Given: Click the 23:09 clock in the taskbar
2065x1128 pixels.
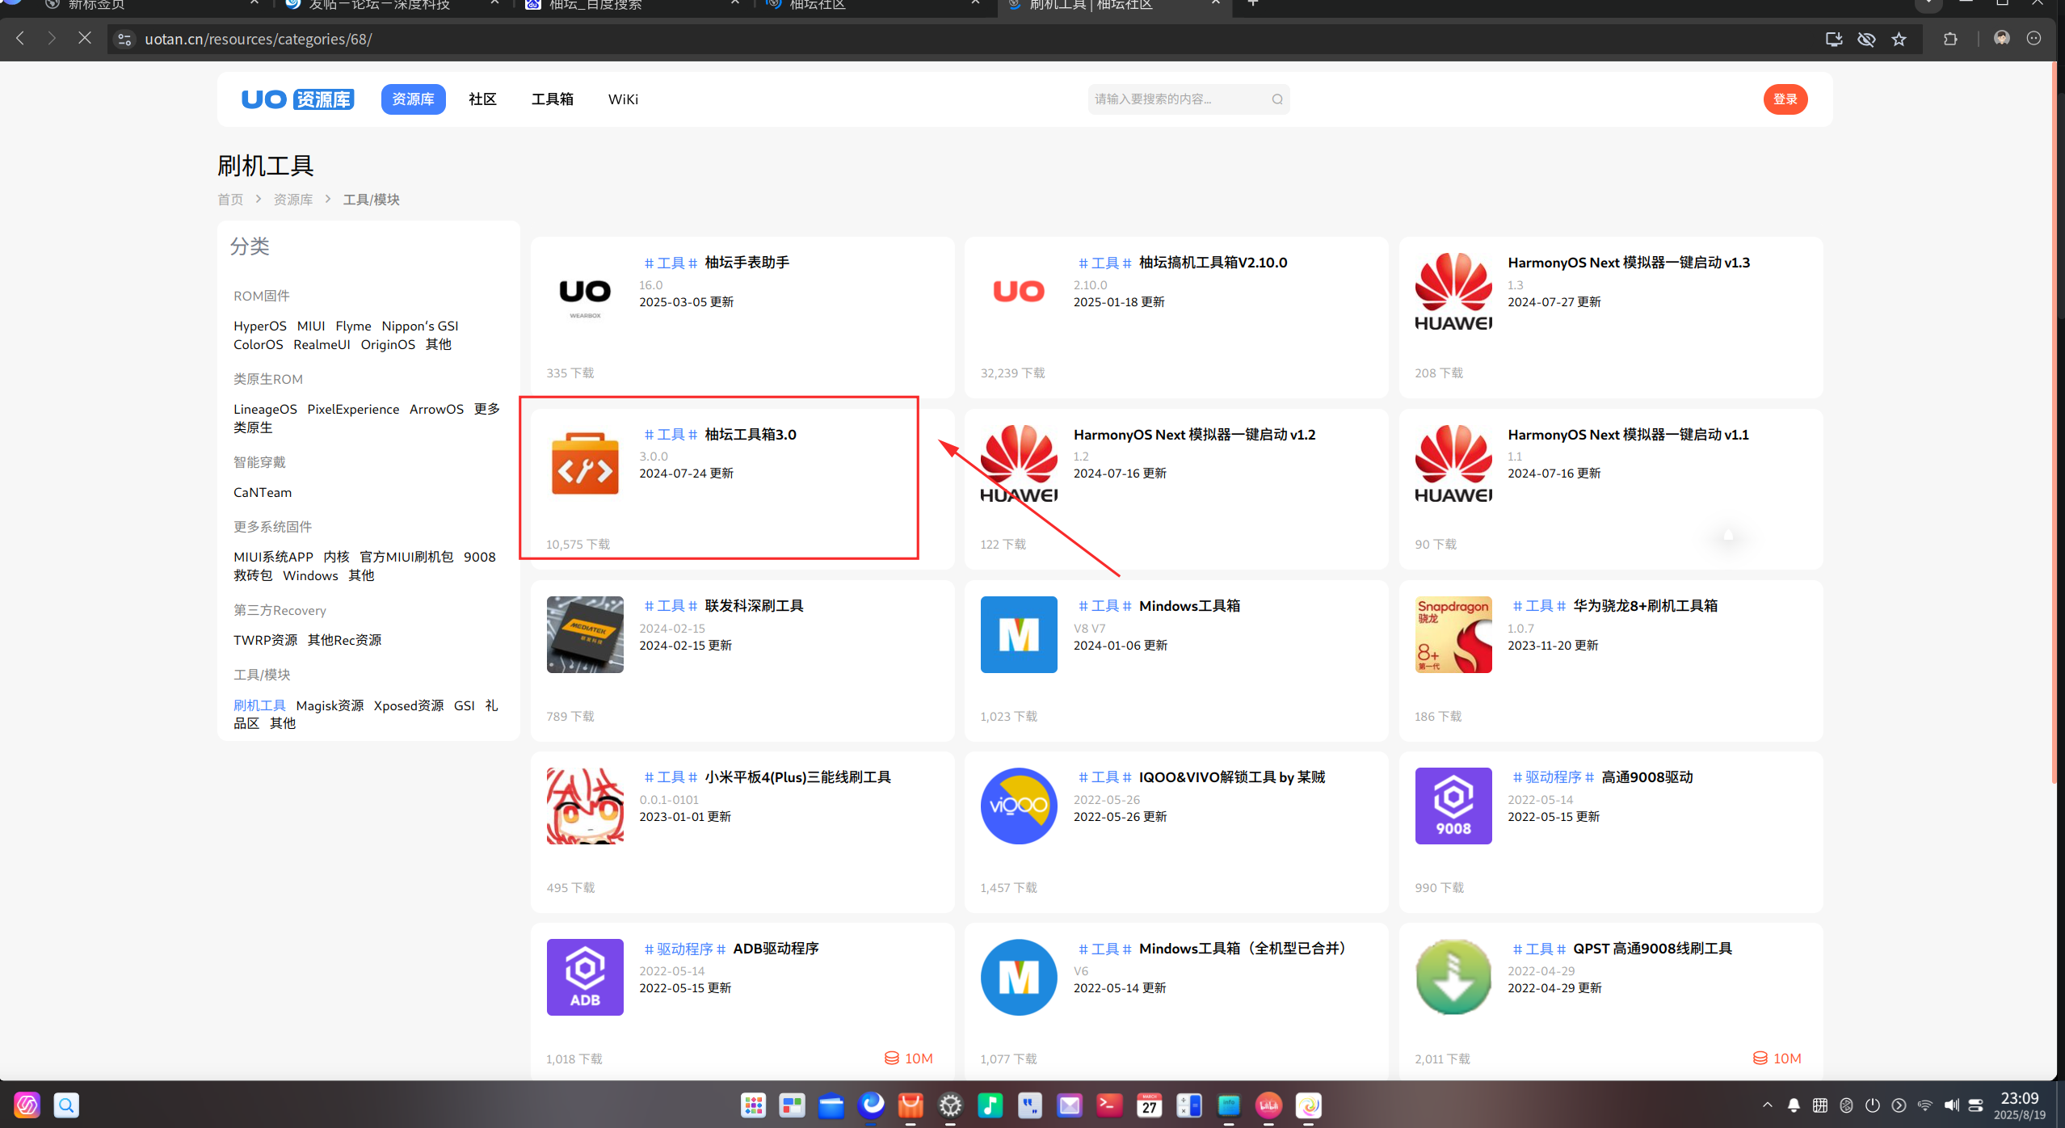Looking at the screenshot, I should coord(2019,1098).
